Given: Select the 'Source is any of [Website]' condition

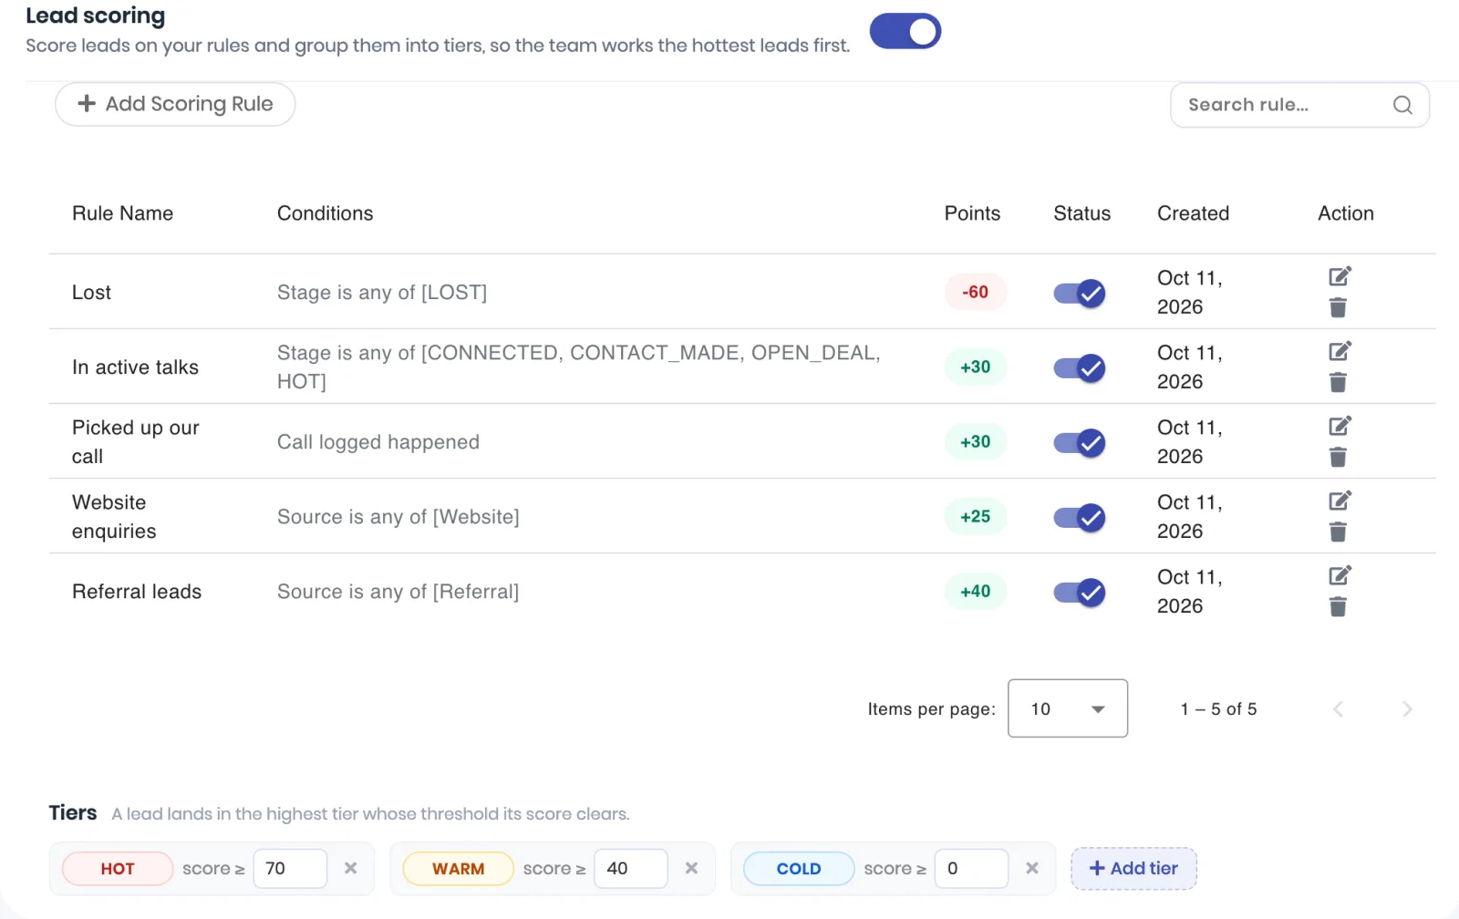Looking at the screenshot, I should coord(398,517).
